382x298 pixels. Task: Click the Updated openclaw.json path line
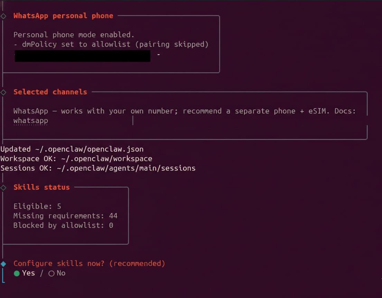(x=72, y=149)
